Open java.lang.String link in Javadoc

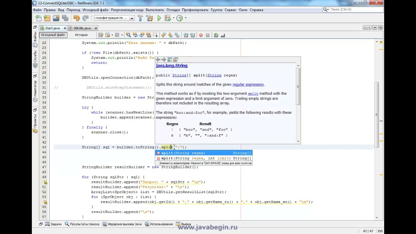172,66
